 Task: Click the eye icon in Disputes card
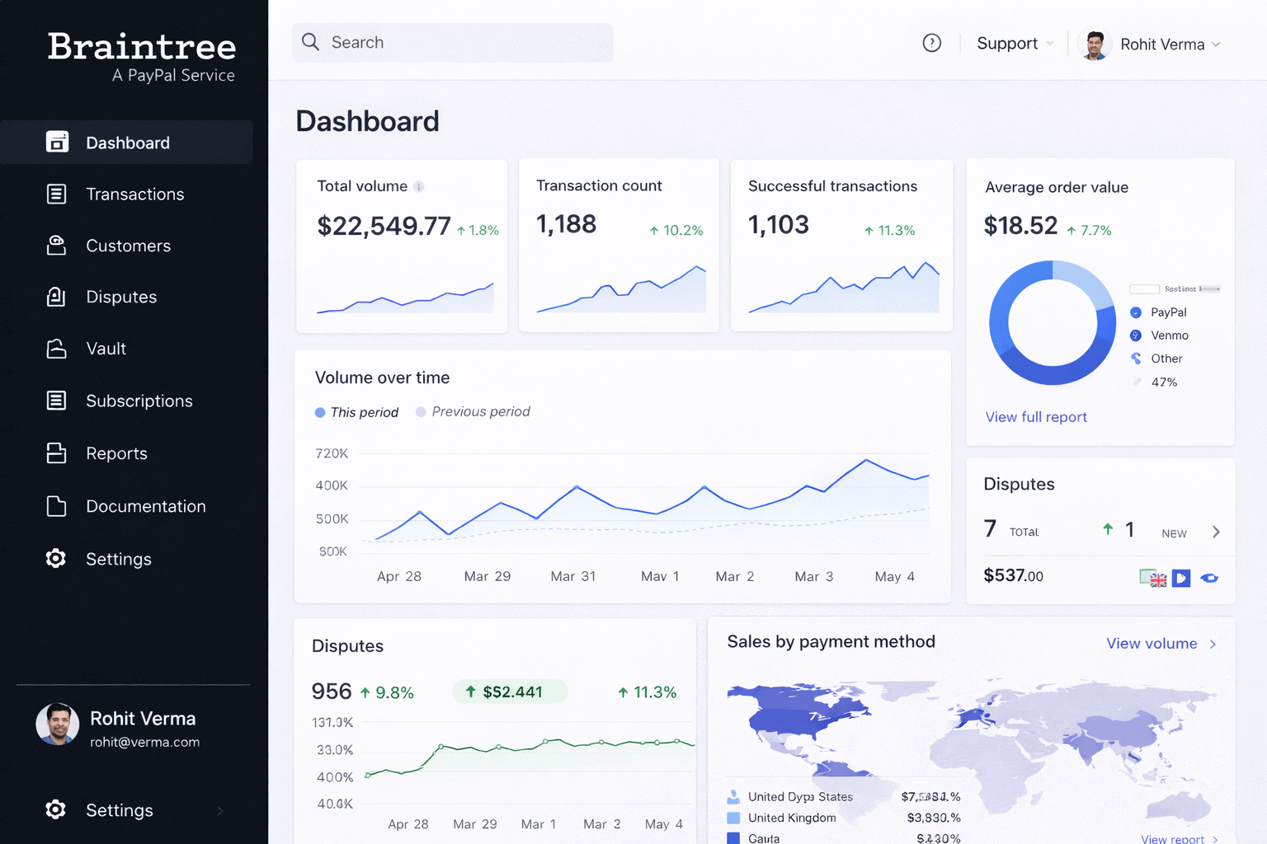click(x=1209, y=578)
